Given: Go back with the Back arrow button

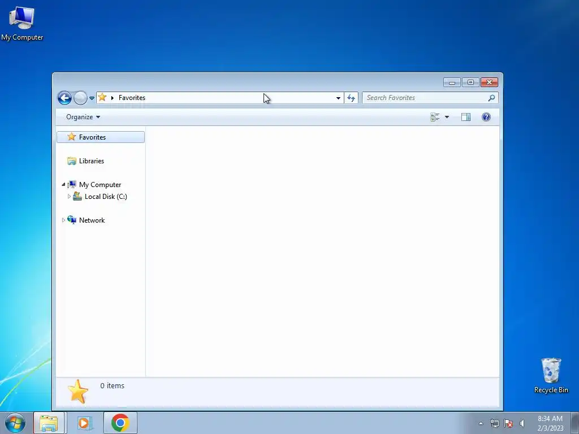Looking at the screenshot, I should coord(64,98).
